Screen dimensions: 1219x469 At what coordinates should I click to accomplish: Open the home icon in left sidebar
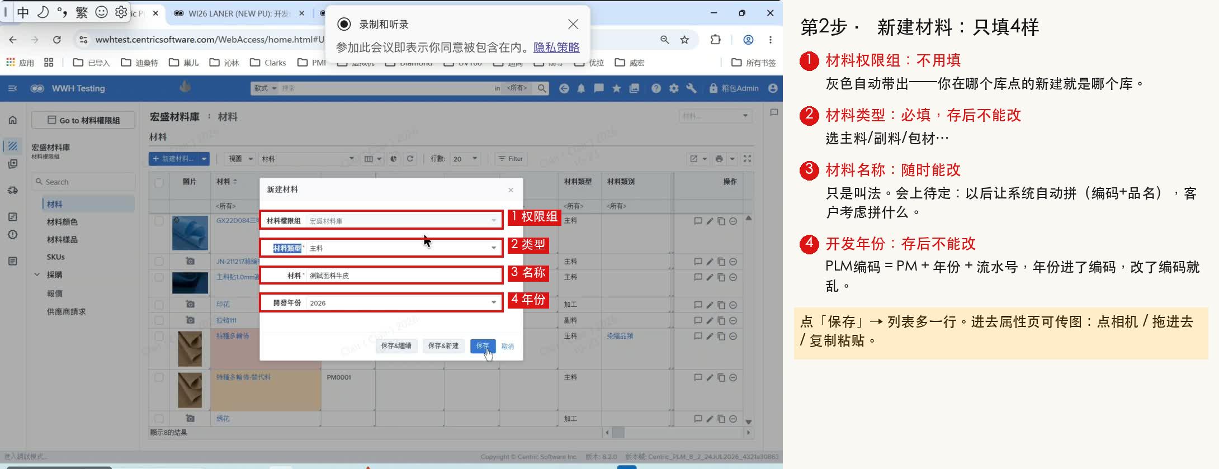pyautogui.click(x=13, y=120)
